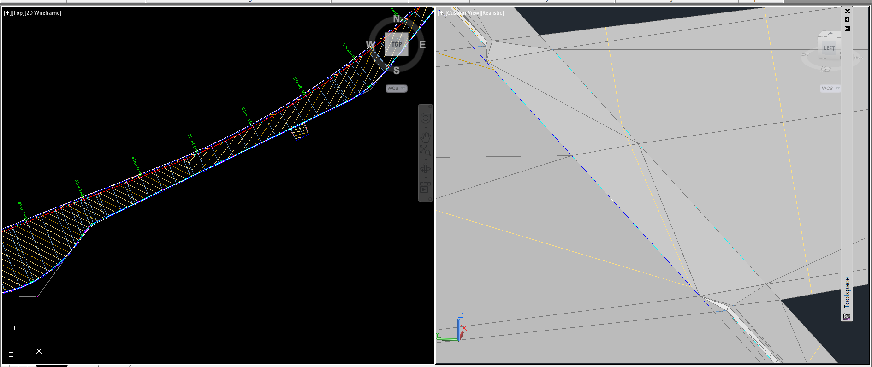Expand the zoom tool options arrow
872x367 pixels.
click(x=426, y=160)
